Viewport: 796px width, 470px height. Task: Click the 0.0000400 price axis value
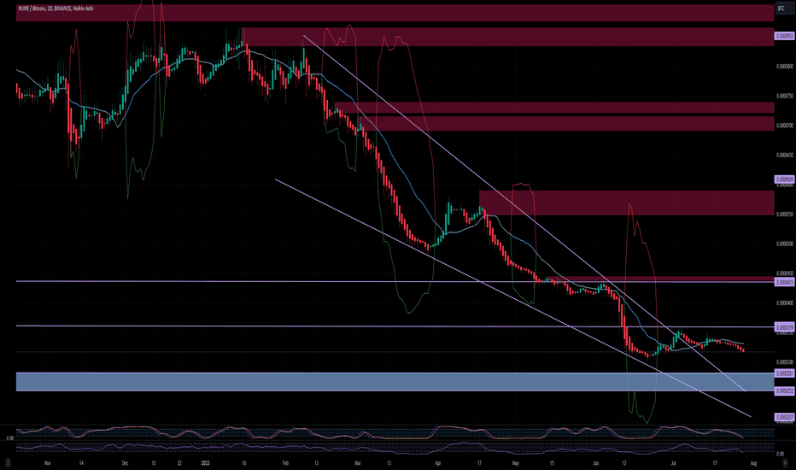coord(785,303)
